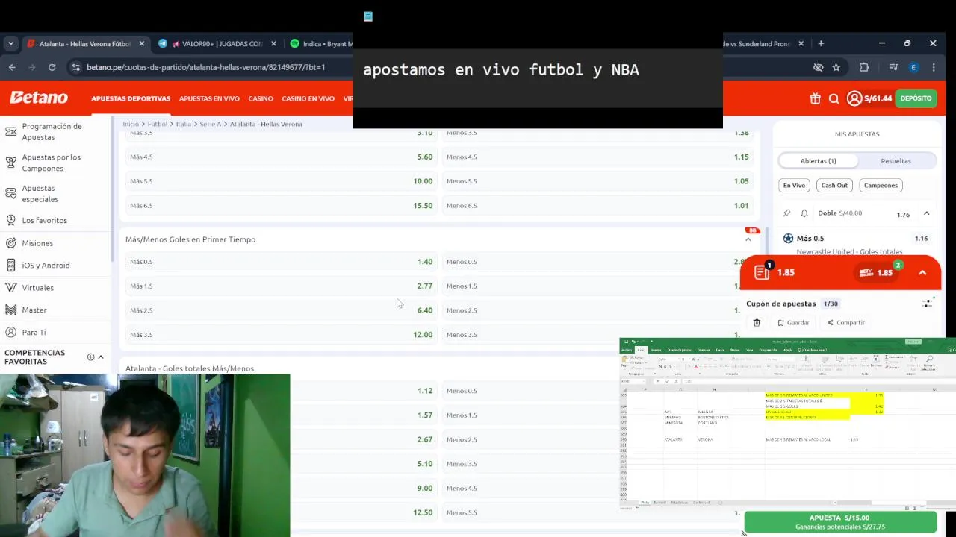Collapse Competencias Favoritas section
This screenshot has height=537, width=956.
(x=101, y=357)
